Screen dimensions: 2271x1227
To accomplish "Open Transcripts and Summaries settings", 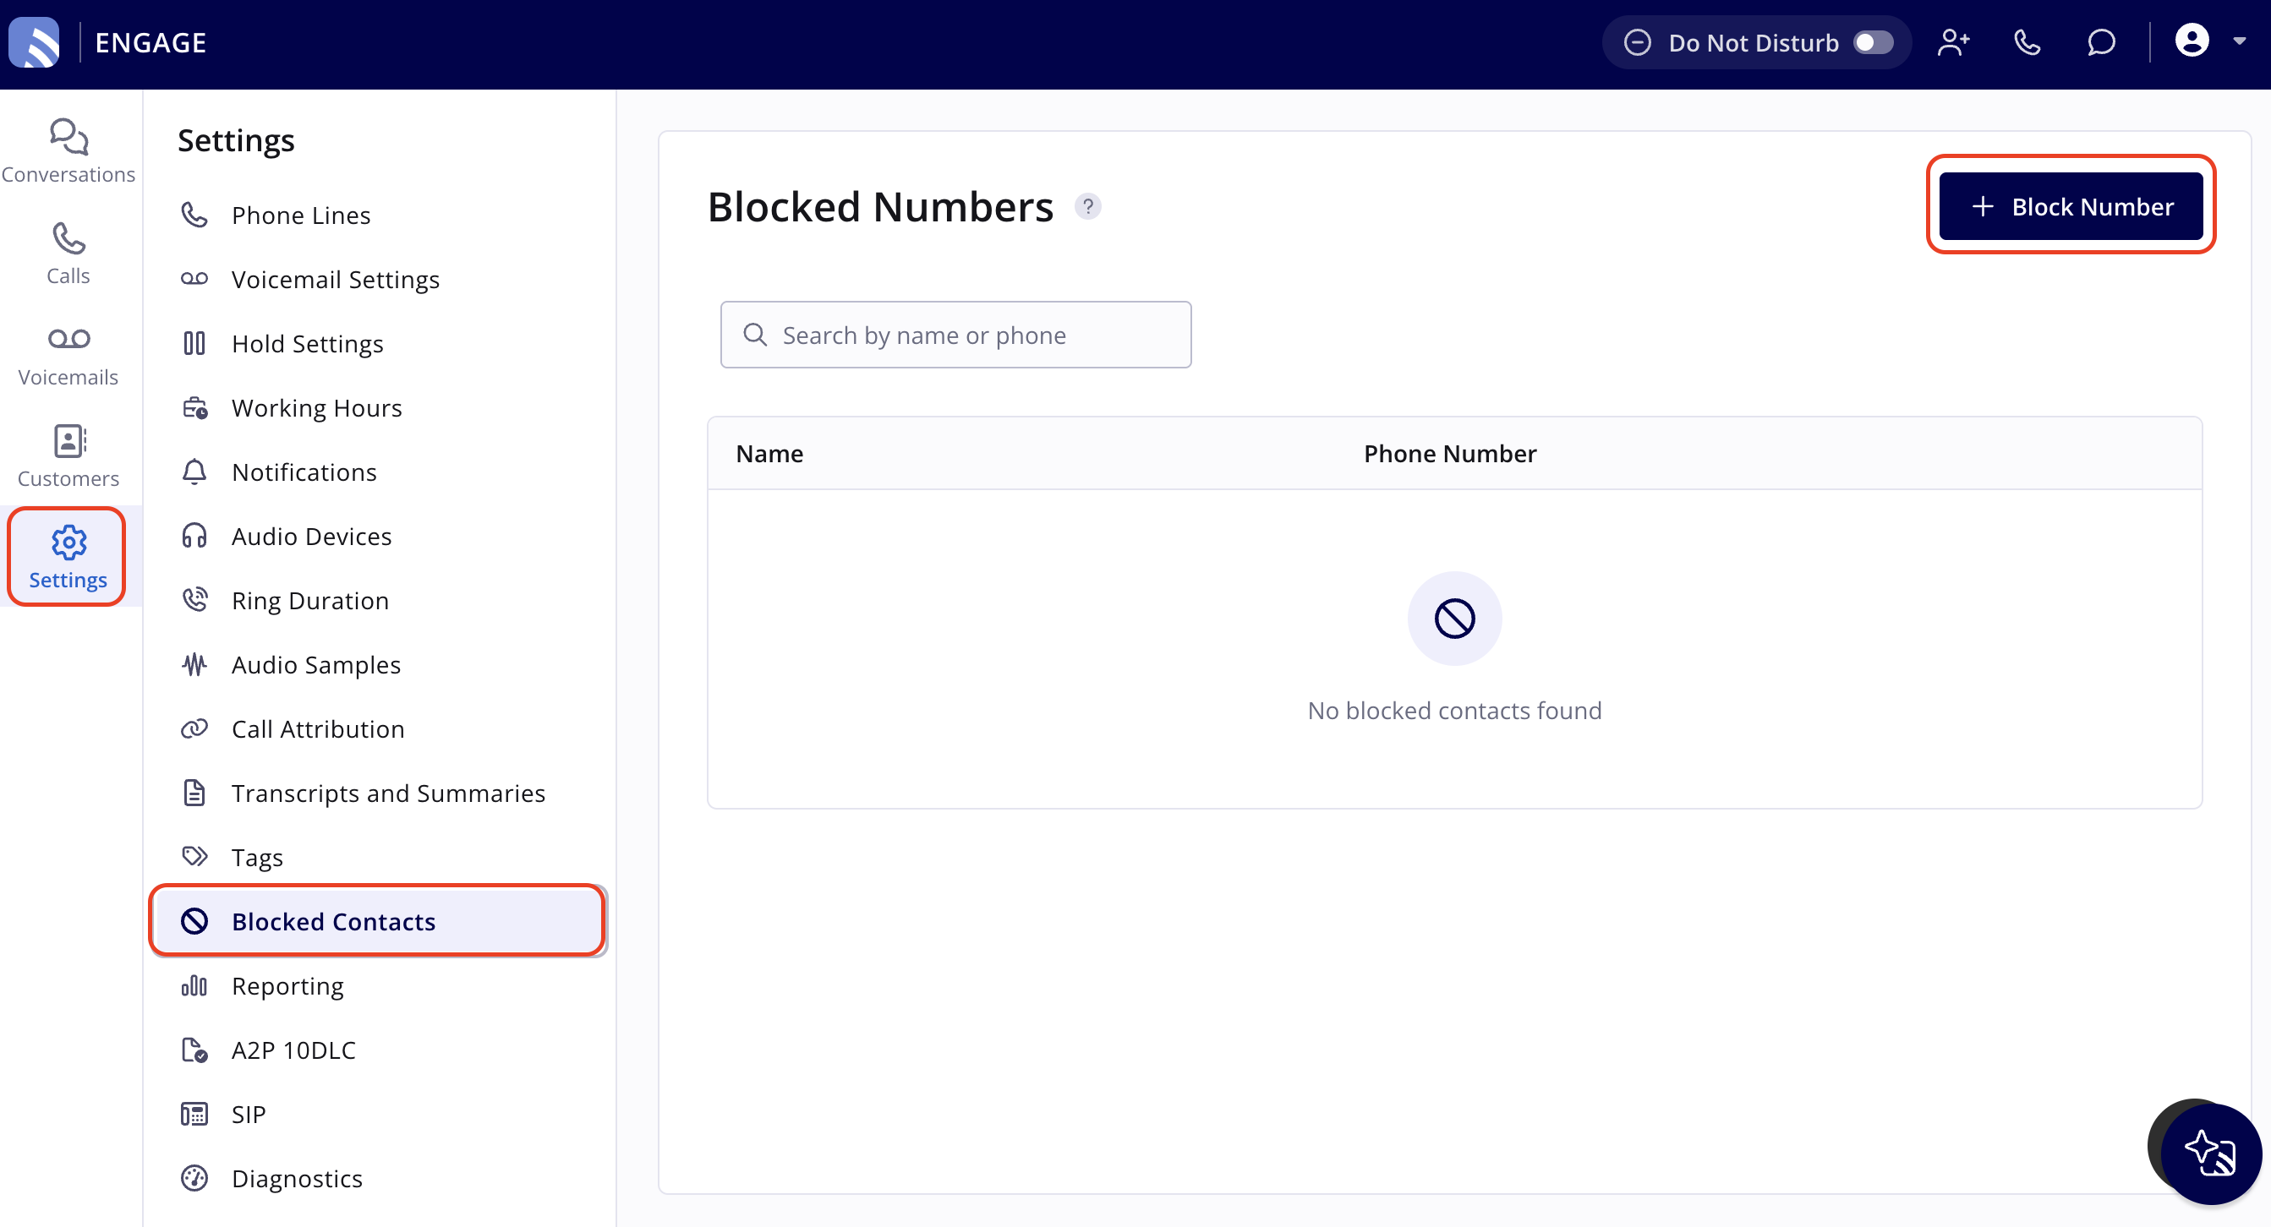I will [379, 793].
